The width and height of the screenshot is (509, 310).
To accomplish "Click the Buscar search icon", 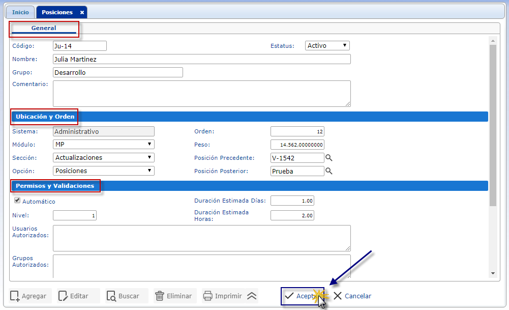I will (x=111, y=296).
